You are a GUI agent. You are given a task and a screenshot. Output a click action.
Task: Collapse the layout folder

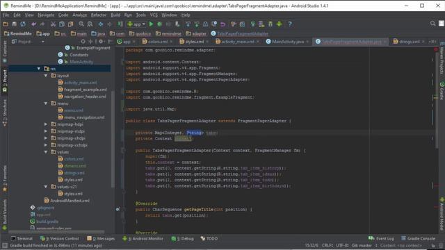click(46, 76)
